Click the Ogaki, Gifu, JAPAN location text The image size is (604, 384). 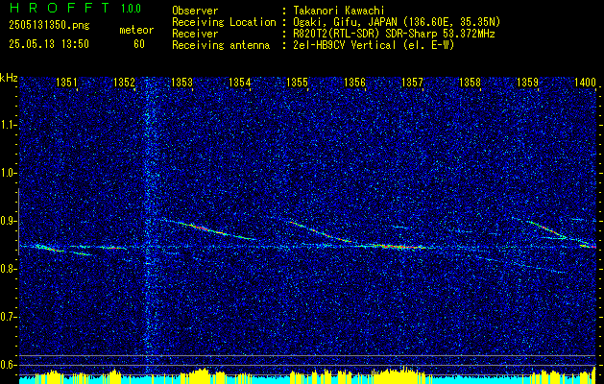click(x=397, y=22)
